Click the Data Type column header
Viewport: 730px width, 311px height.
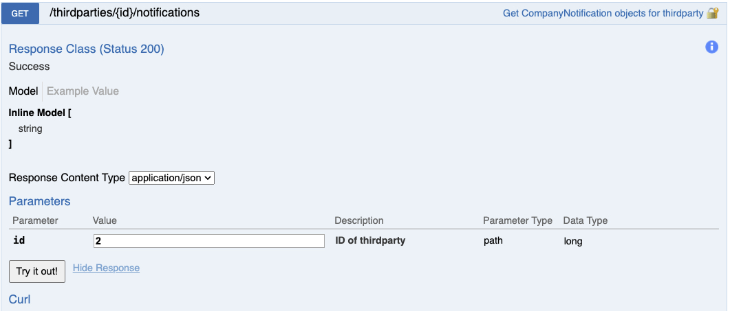coord(586,220)
